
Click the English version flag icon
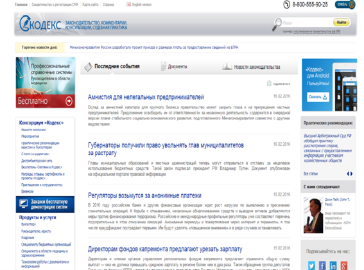point(128,4)
